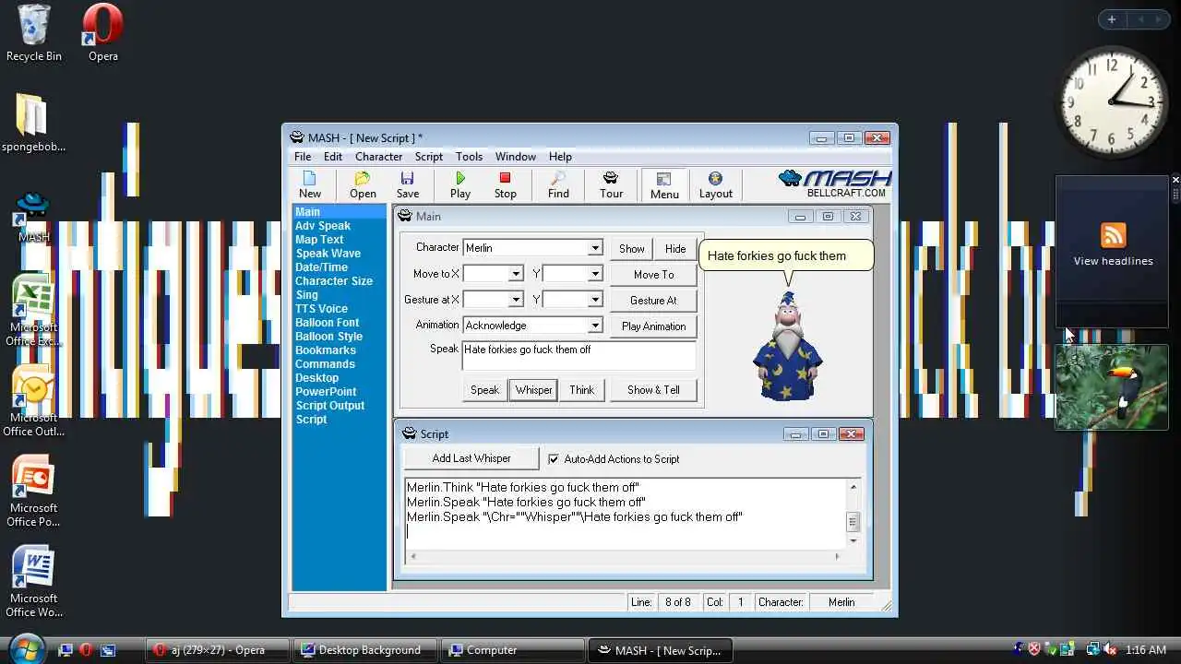Open the Character dropdown showing Merlin
The height and width of the screenshot is (664, 1181).
[x=595, y=248]
